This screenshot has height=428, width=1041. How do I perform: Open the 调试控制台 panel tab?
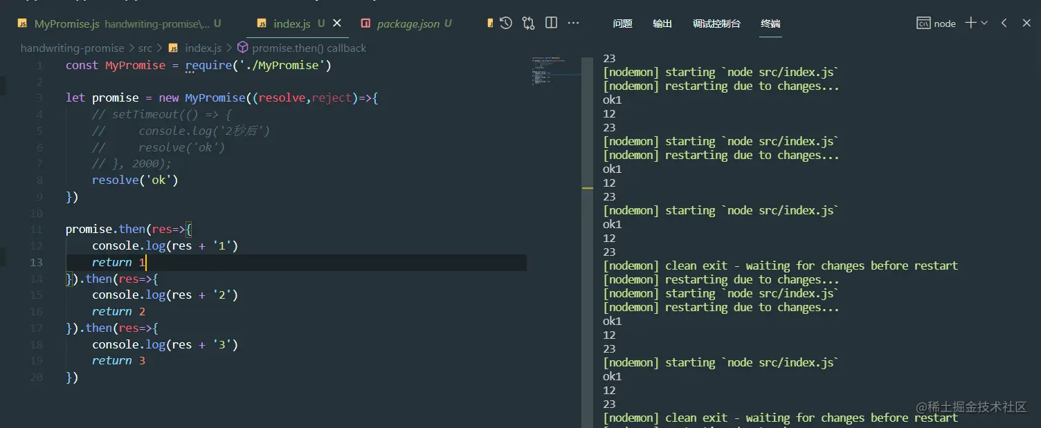pyautogui.click(x=716, y=24)
